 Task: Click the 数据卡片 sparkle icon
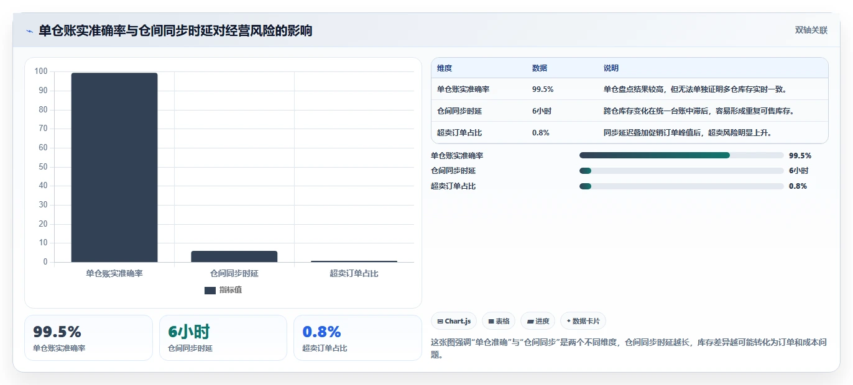(569, 321)
